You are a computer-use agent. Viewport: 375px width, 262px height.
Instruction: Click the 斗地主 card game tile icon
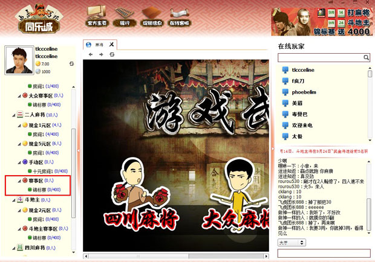(x=20, y=199)
